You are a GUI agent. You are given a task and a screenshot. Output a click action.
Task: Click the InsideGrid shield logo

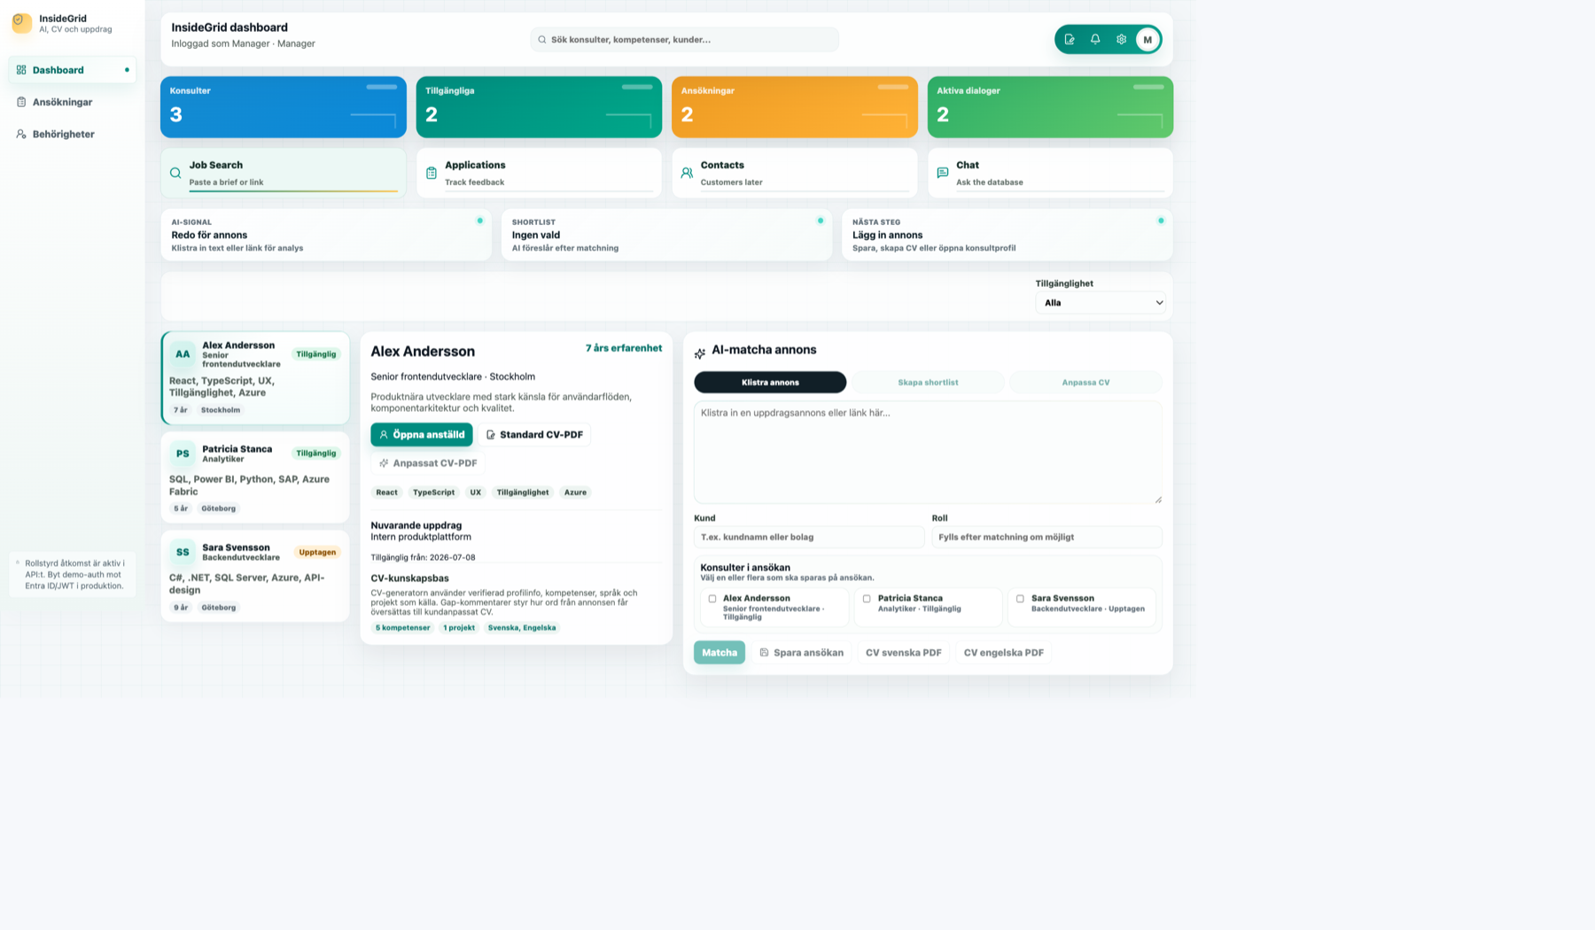pos(22,23)
